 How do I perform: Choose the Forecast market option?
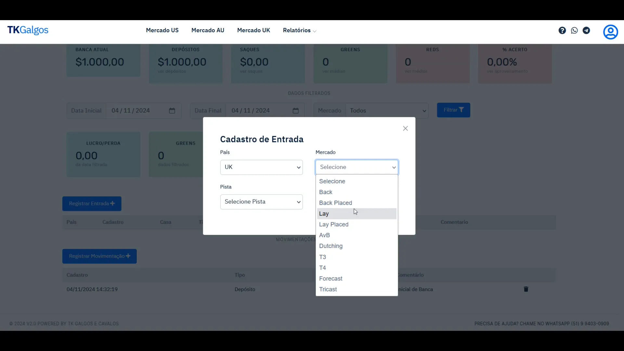tap(357, 279)
